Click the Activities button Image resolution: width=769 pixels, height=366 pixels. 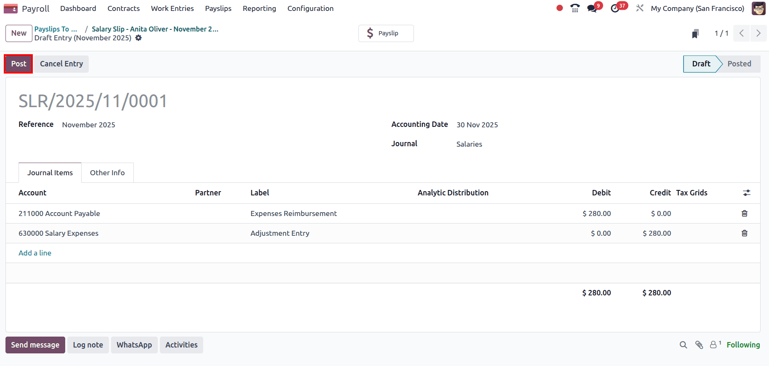pos(181,345)
